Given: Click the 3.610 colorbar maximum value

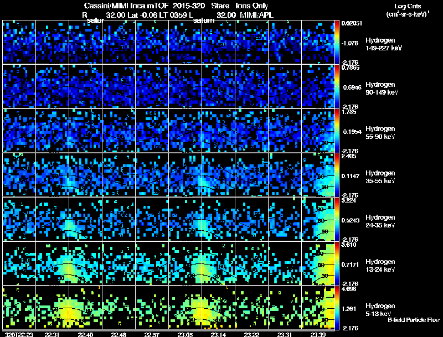Looking at the screenshot, I should 349,245.
